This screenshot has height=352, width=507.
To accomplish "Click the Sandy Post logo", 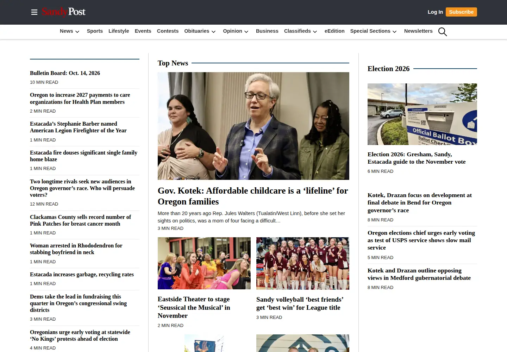I will click(64, 12).
